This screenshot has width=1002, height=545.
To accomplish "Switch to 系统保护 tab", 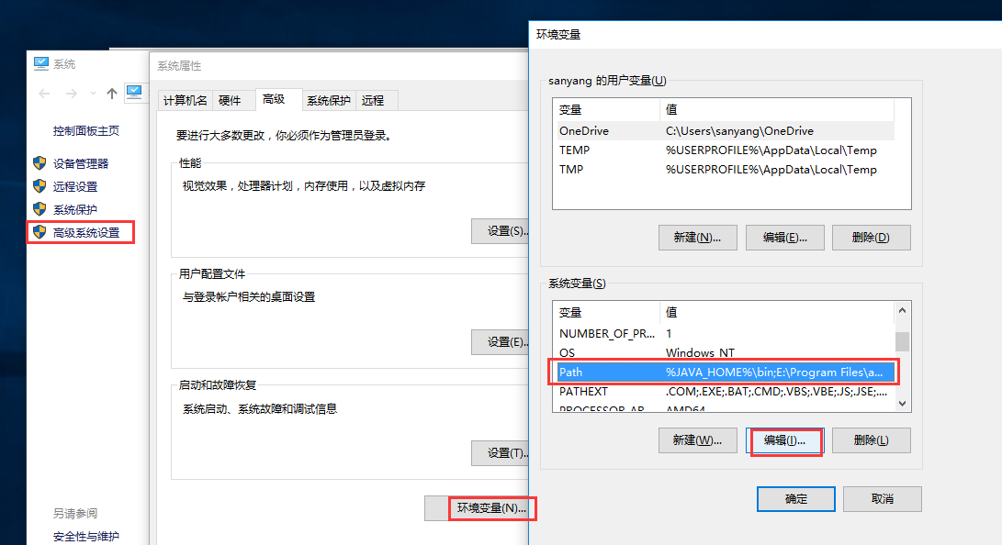I will click(x=329, y=100).
